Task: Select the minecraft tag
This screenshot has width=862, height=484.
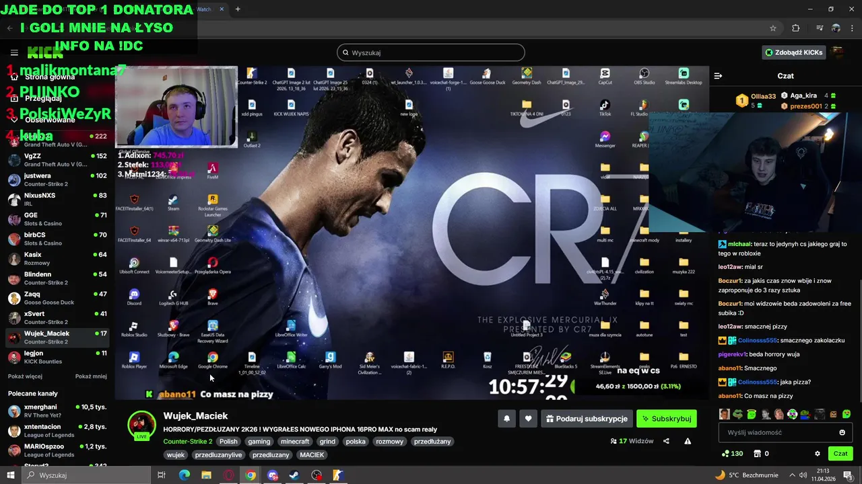Action: tap(295, 442)
